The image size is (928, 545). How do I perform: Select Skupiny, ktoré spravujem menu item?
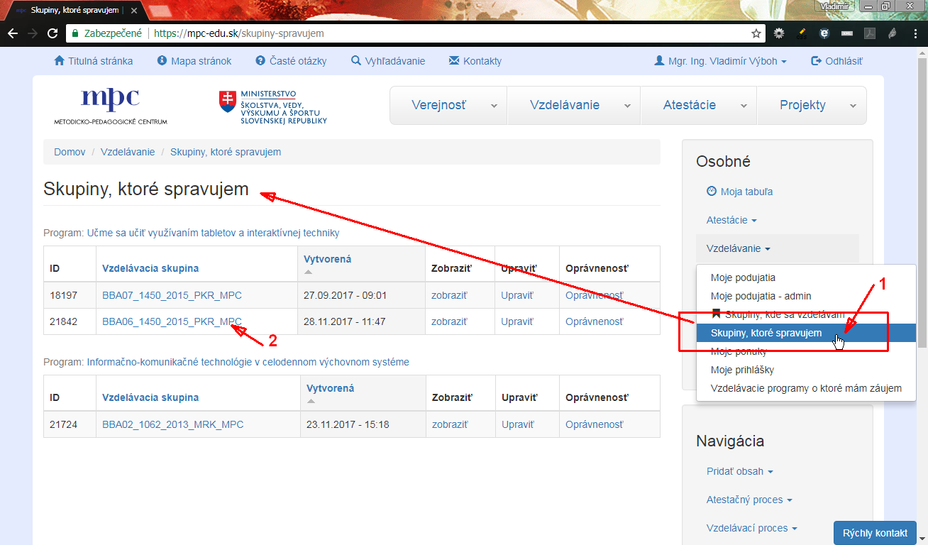[x=806, y=333]
